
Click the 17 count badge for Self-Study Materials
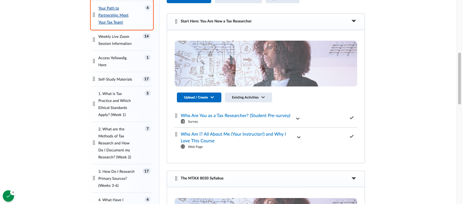tap(146, 79)
